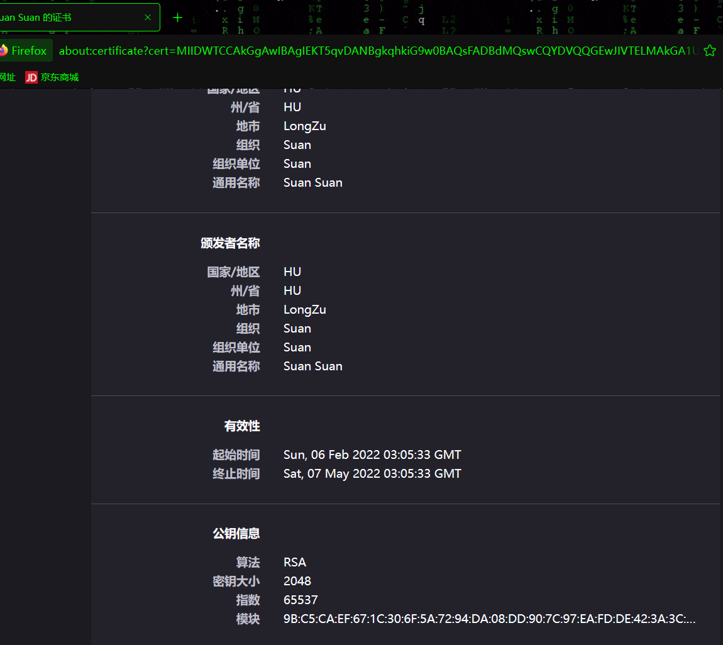Open the 京东商城 bookmark

[59, 77]
